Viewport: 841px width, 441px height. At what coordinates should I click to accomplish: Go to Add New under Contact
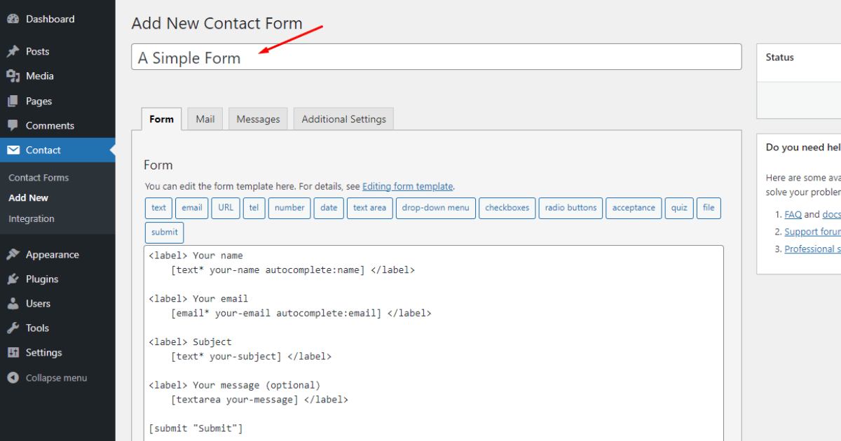(27, 197)
